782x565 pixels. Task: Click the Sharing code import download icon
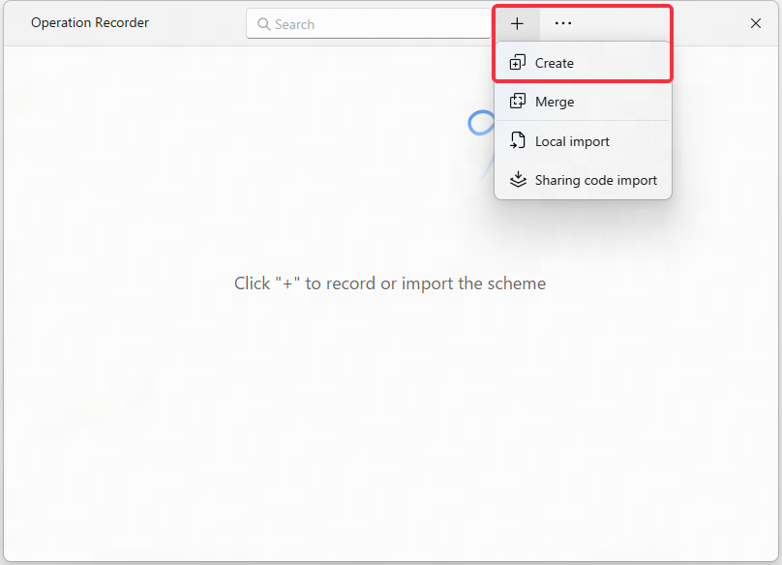518,180
